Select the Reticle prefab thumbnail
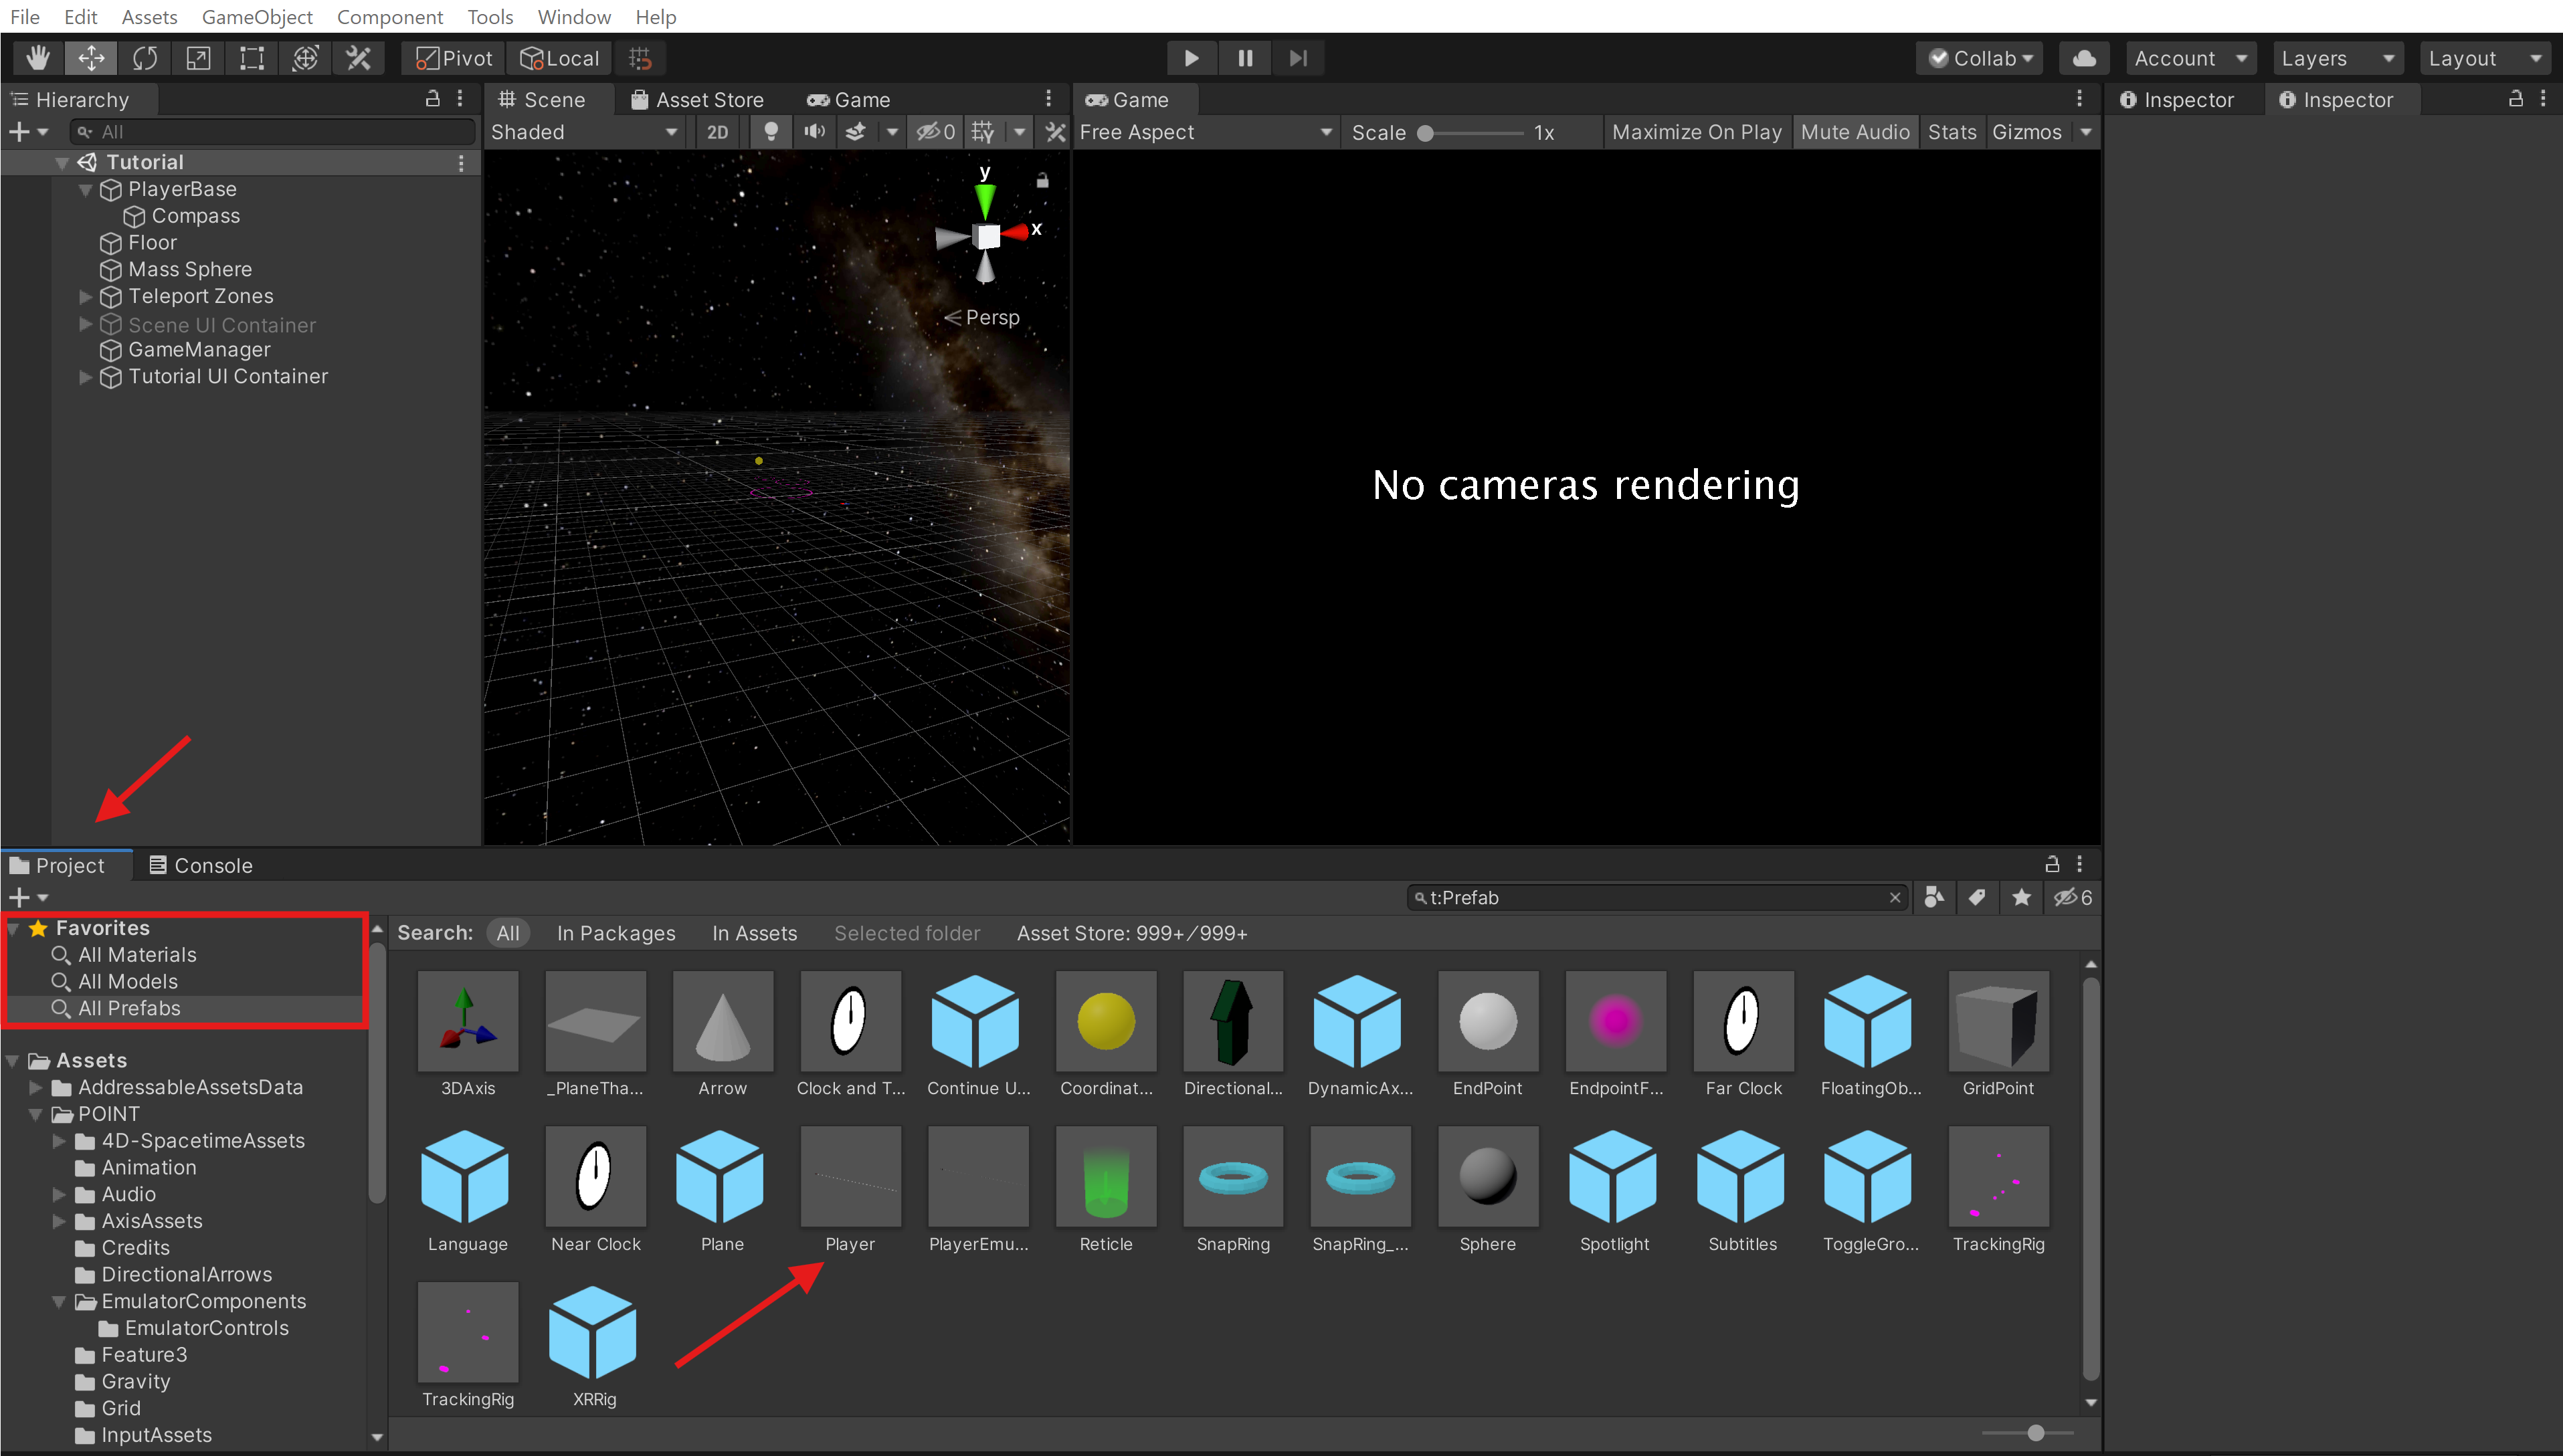Viewport: 2563px width, 1456px height. click(x=1106, y=1176)
